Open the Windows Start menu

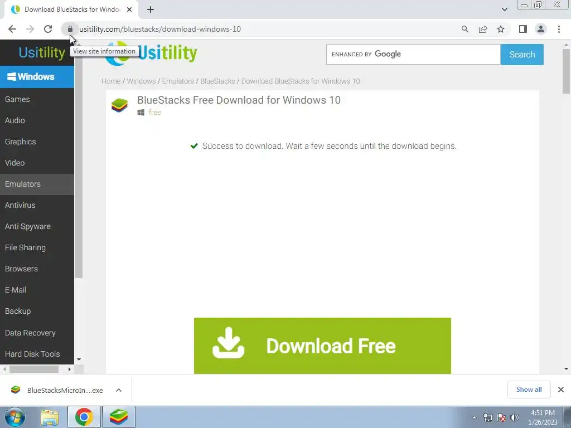point(14,417)
